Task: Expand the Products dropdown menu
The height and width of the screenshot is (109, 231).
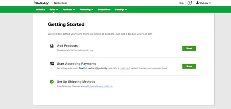Action: (x=69, y=10)
